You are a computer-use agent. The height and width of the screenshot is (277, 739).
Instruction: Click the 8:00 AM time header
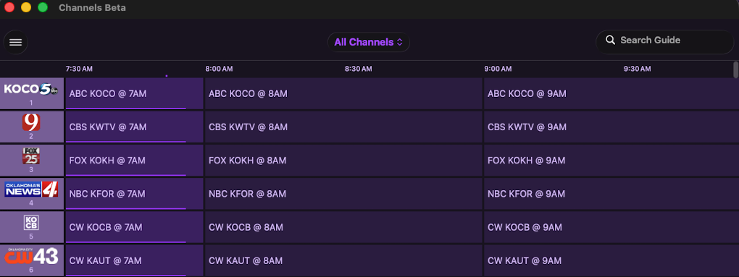(219, 69)
